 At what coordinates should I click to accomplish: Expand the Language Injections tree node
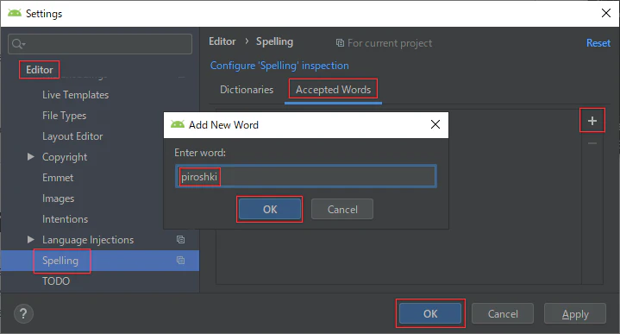[x=30, y=239]
